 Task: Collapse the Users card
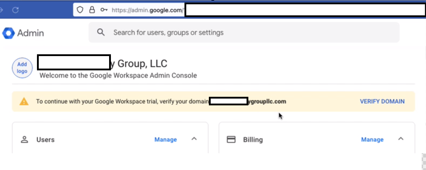194,139
